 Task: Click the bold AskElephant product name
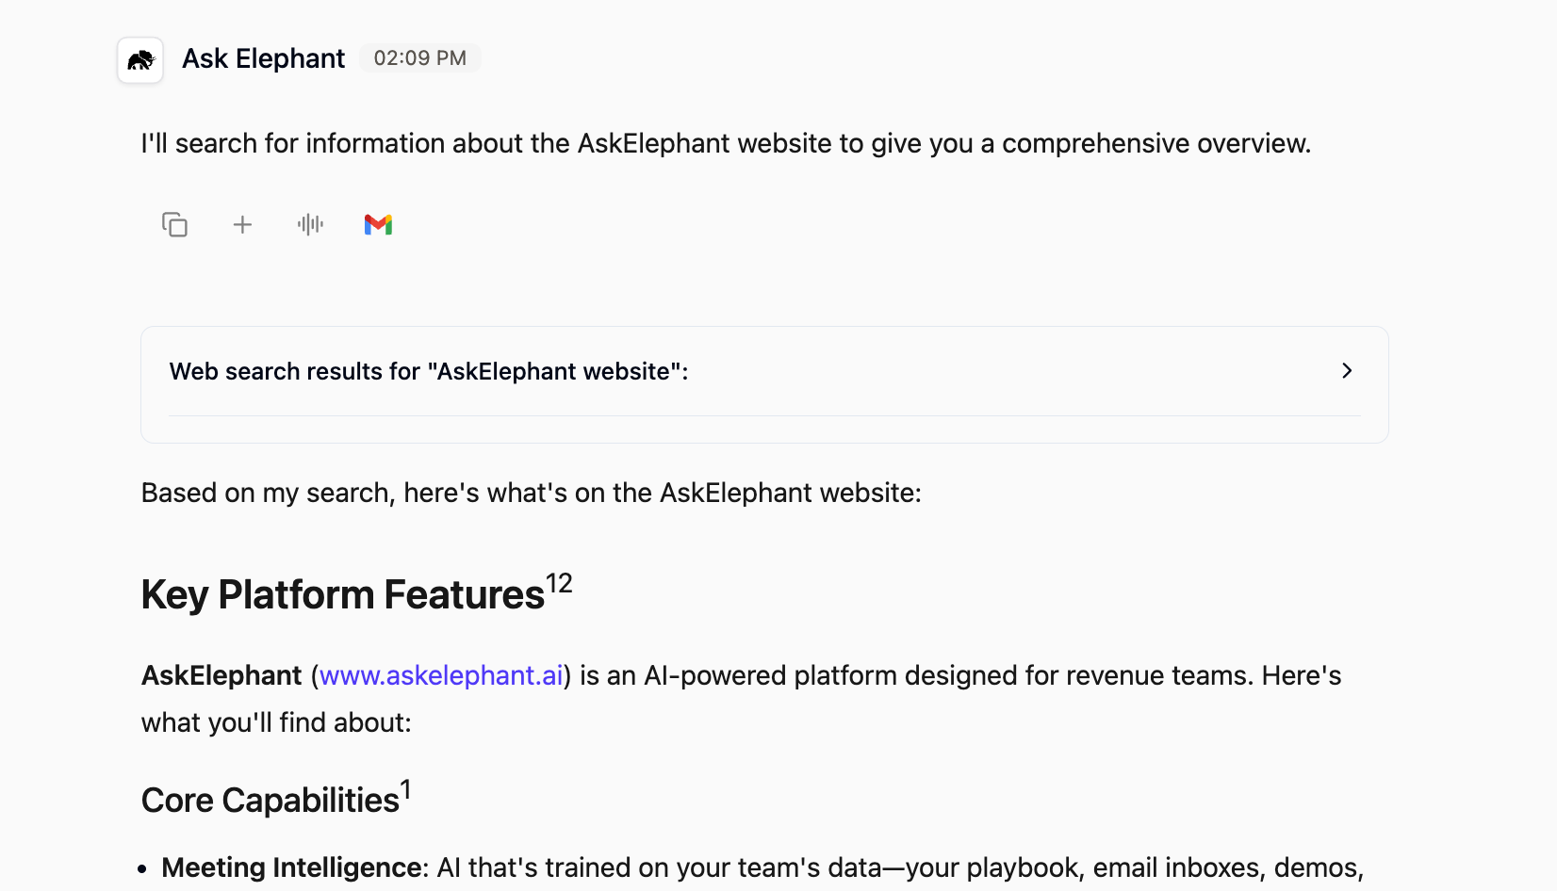[x=221, y=675]
